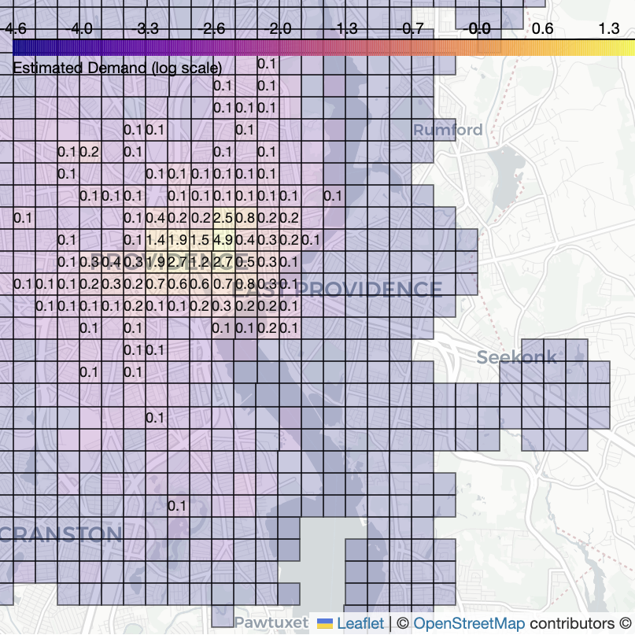Viewport: 635px width, 635px height.
Task: Click the yellow end of the color bar
Action: coord(616,48)
